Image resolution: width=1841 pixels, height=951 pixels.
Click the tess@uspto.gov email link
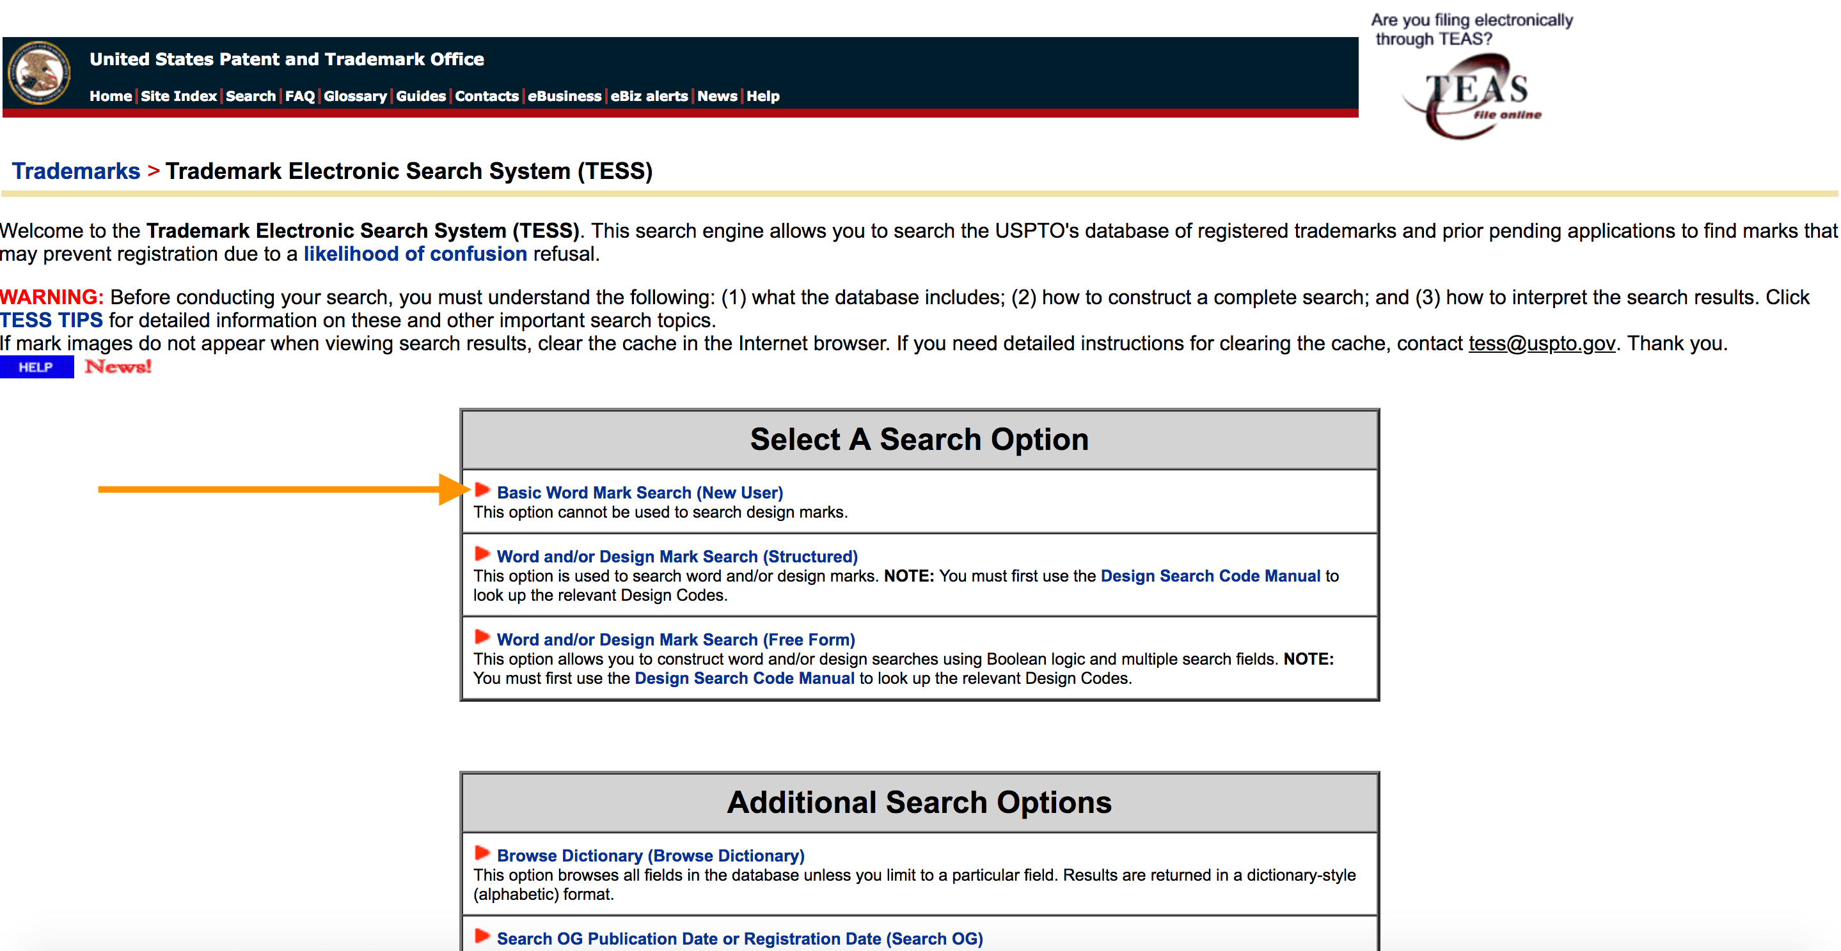coord(1542,343)
